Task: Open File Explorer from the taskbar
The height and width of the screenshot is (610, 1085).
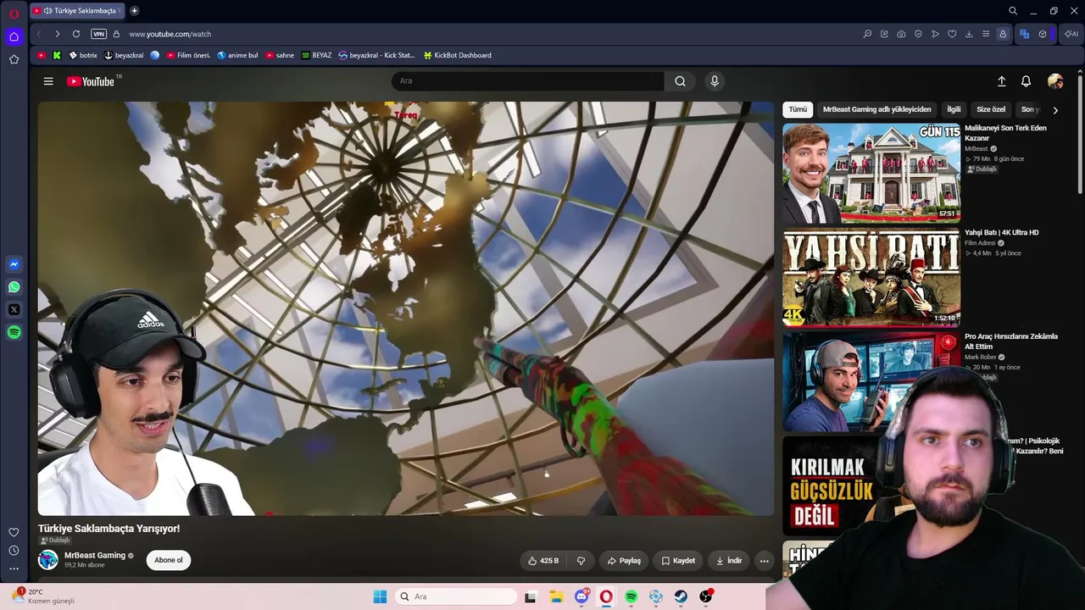Action: click(556, 596)
